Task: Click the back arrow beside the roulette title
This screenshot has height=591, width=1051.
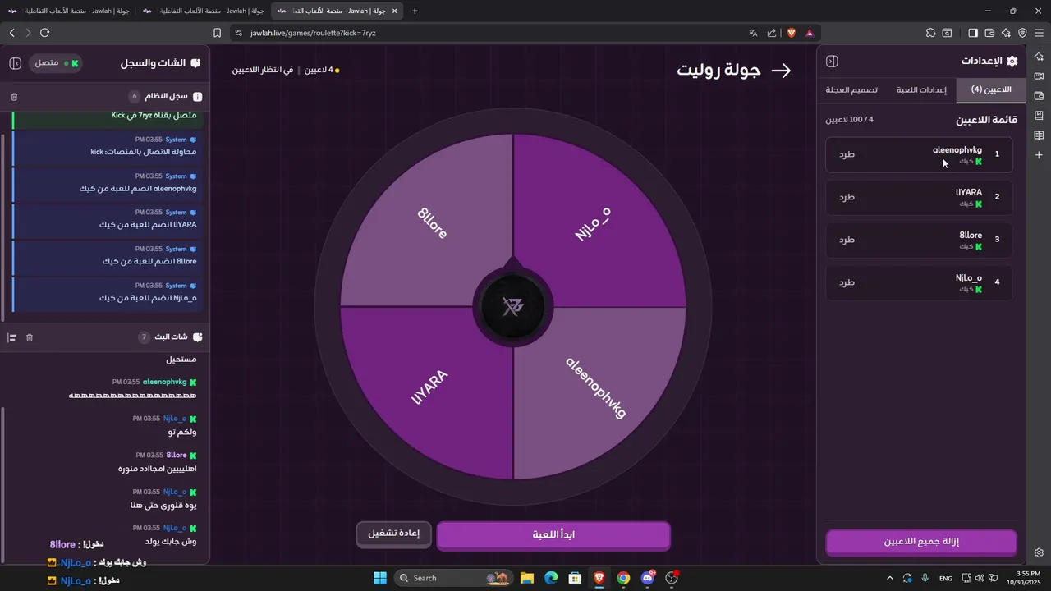Action: (x=782, y=71)
